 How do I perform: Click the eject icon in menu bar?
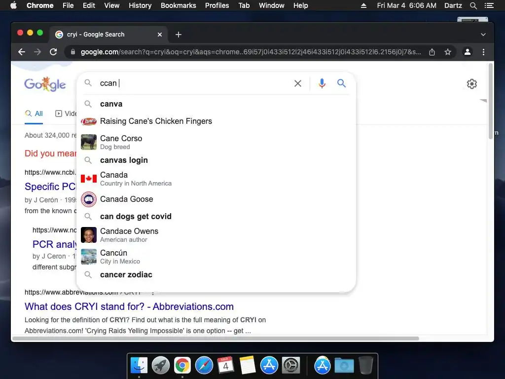click(x=363, y=5)
